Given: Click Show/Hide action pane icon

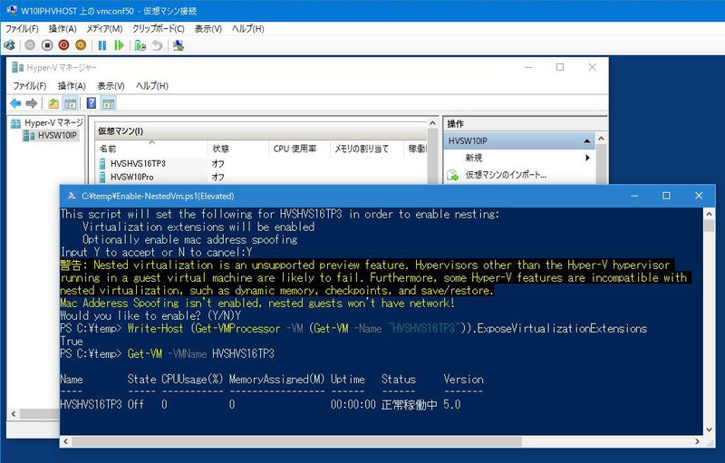Looking at the screenshot, I should pyautogui.click(x=109, y=103).
